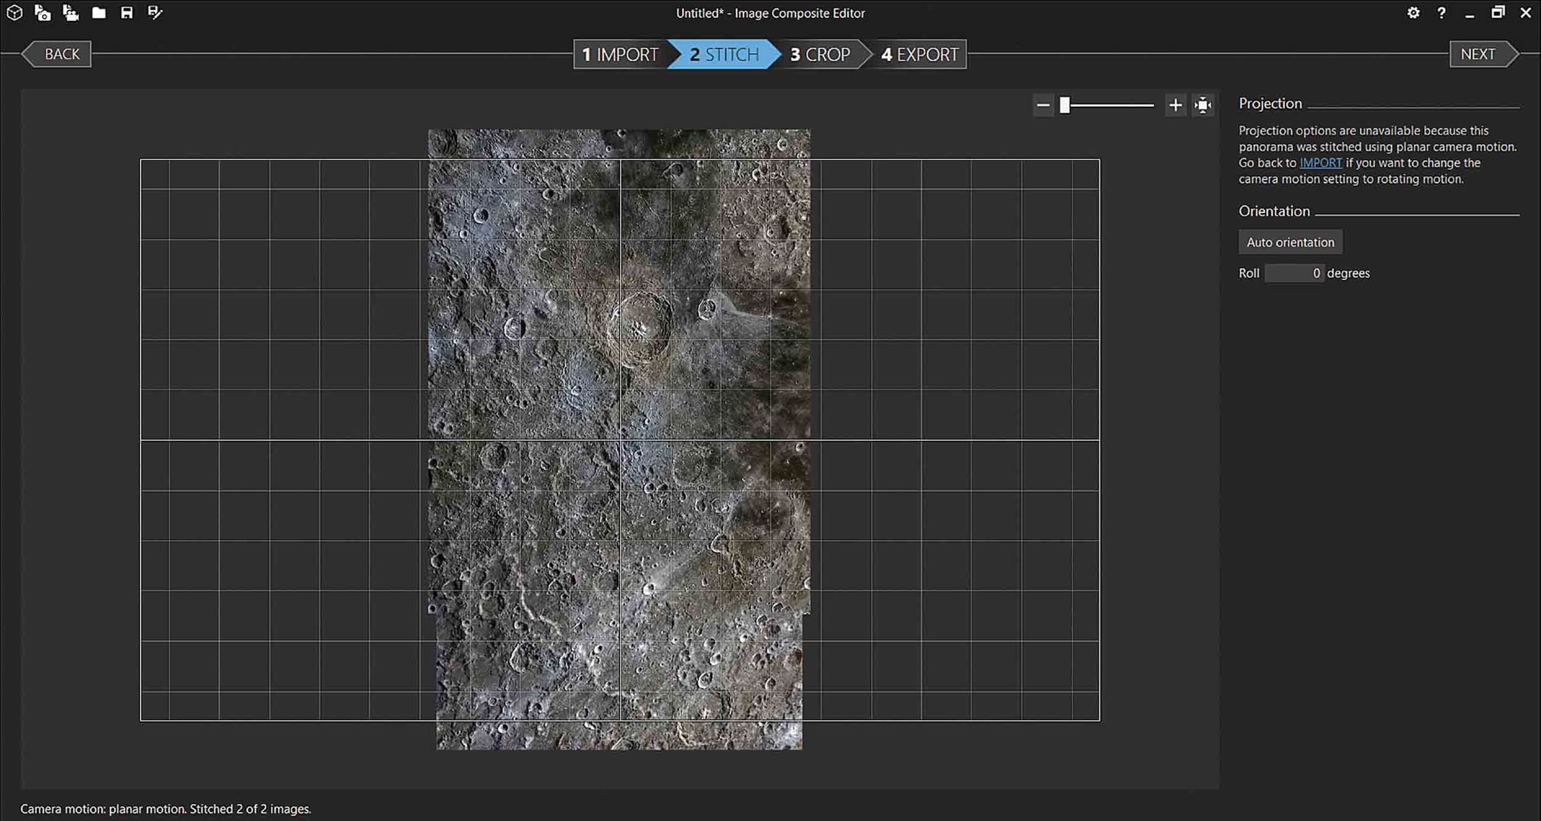This screenshot has width=1541, height=821.
Task: Click the NEXT navigation button
Action: pos(1484,54)
